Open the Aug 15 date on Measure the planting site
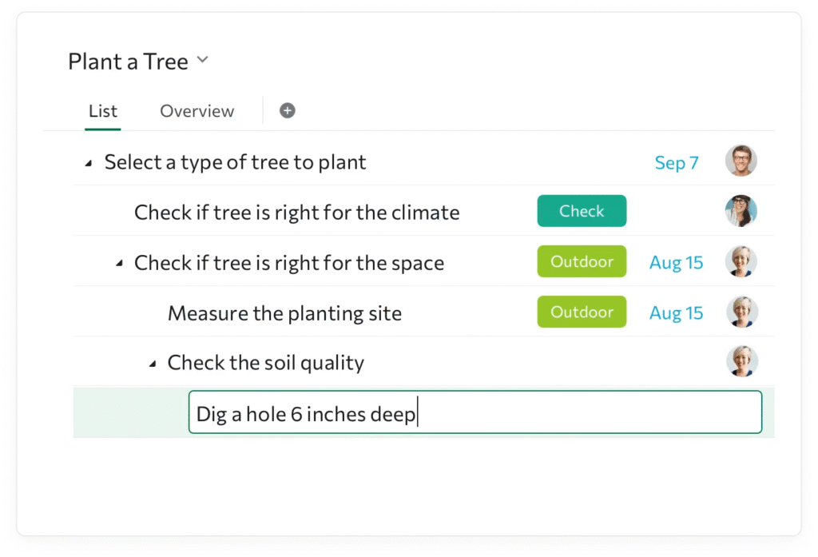The height and width of the screenshot is (557, 818). click(676, 312)
